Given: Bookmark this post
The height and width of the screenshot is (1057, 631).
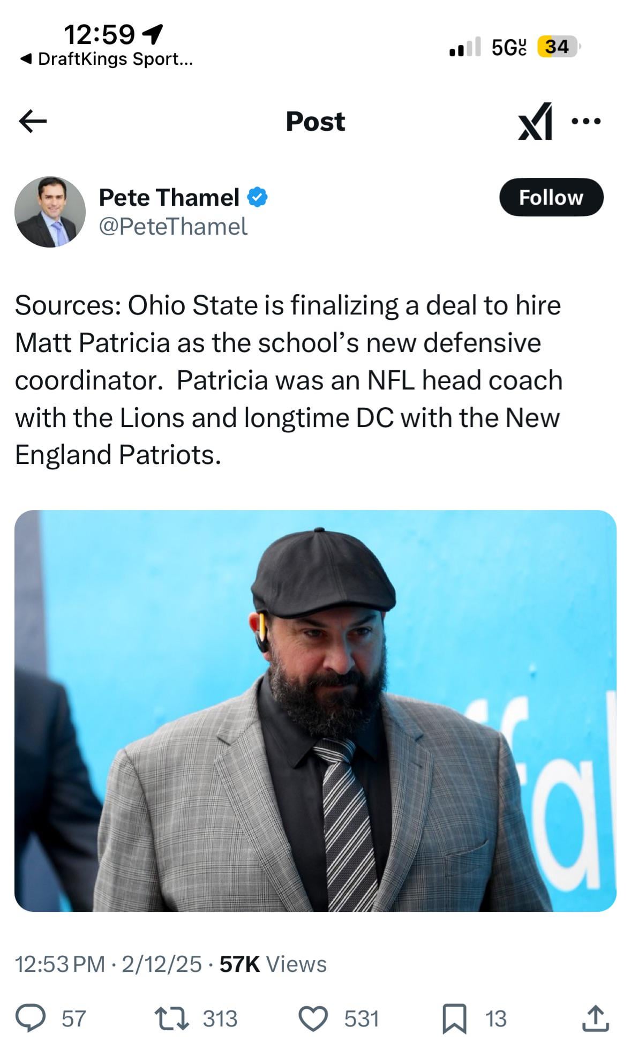Looking at the screenshot, I should point(454,1018).
